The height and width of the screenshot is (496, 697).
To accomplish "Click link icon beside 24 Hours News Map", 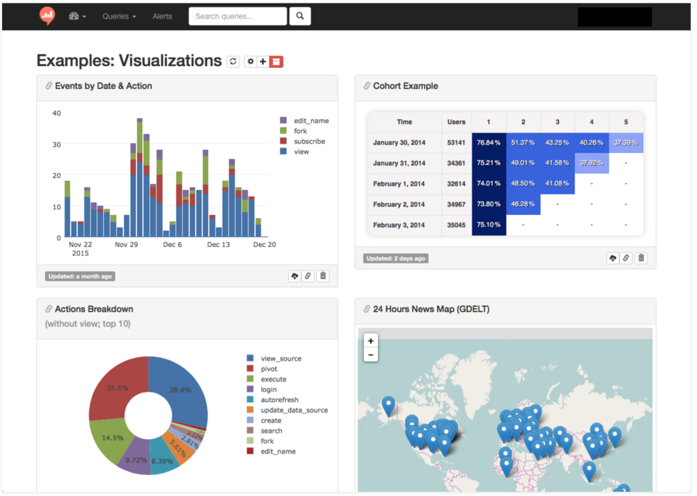I will click(367, 310).
